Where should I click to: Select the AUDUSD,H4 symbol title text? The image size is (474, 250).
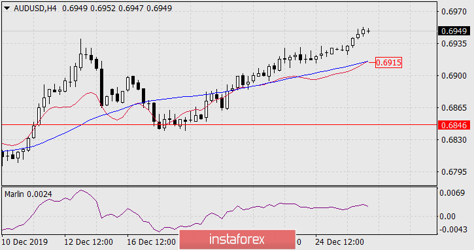[x=35, y=9]
